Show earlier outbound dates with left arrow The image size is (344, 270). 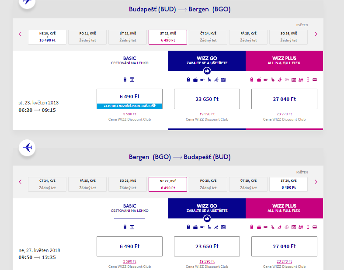coord(20,34)
